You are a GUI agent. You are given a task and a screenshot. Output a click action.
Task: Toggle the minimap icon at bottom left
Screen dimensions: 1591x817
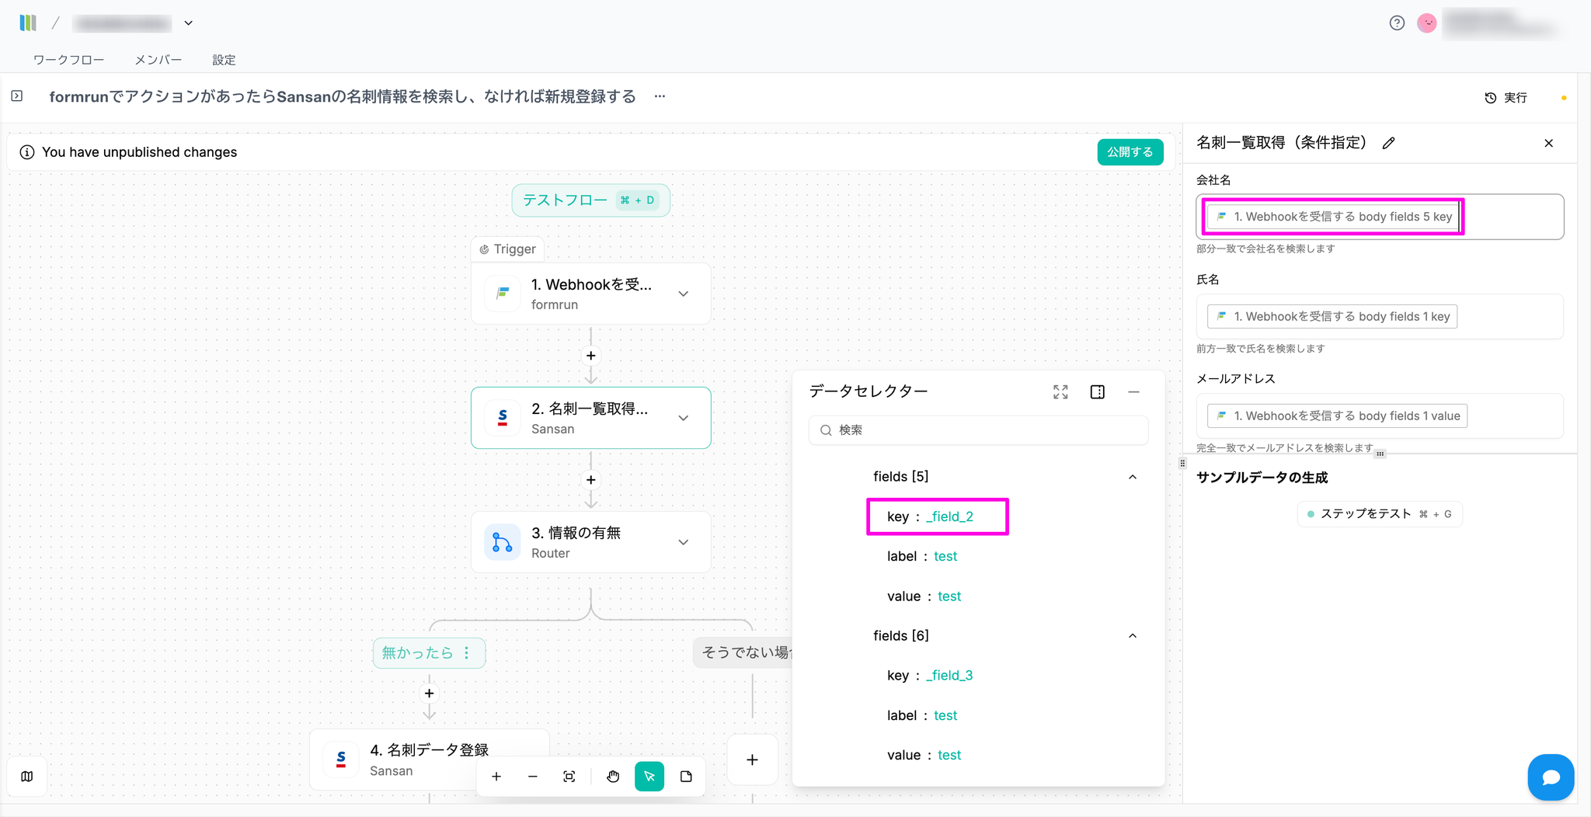click(27, 777)
